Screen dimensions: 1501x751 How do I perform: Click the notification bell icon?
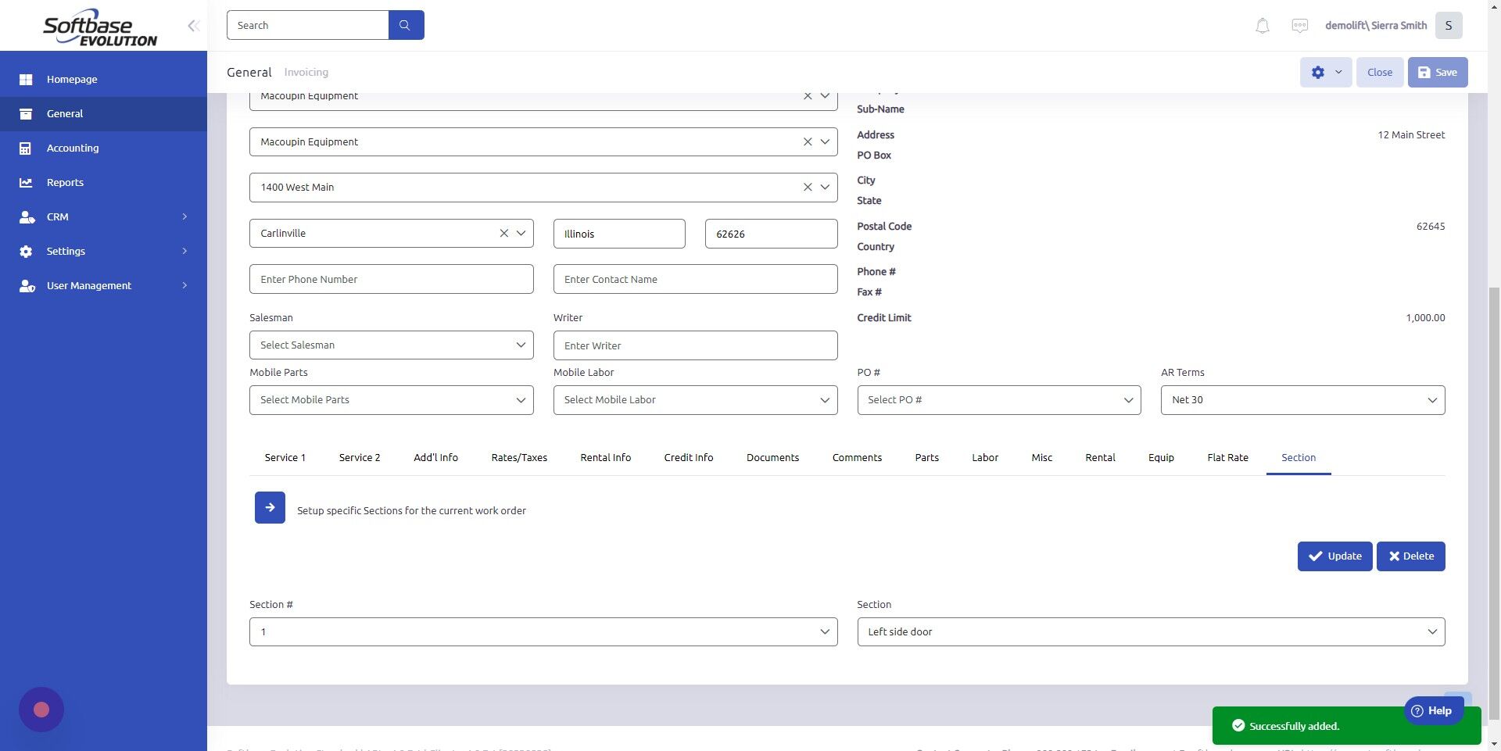(1261, 25)
